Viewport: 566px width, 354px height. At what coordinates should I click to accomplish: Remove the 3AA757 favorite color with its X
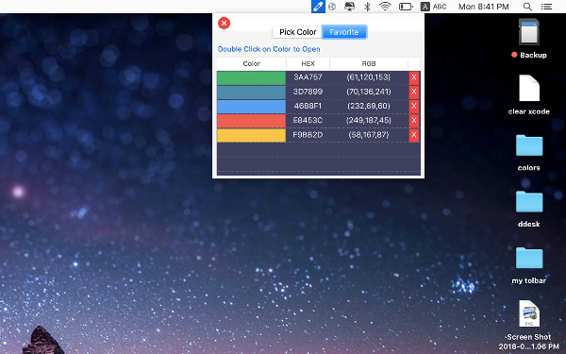click(x=414, y=77)
